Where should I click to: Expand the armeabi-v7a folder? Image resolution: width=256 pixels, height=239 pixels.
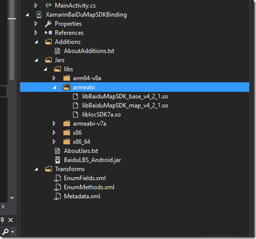pos(54,124)
